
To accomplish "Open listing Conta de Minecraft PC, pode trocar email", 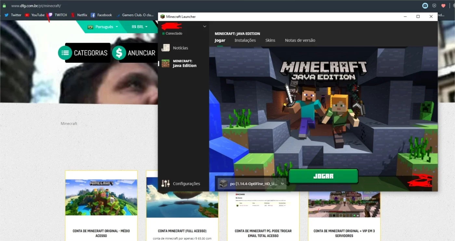I will pos(263,233).
